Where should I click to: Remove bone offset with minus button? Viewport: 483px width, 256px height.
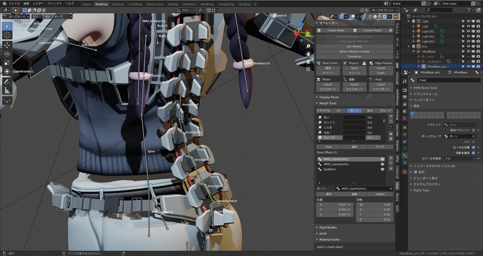tap(391, 163)
